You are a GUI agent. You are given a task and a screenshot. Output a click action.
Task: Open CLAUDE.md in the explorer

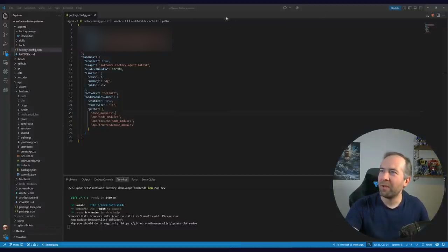26,202
